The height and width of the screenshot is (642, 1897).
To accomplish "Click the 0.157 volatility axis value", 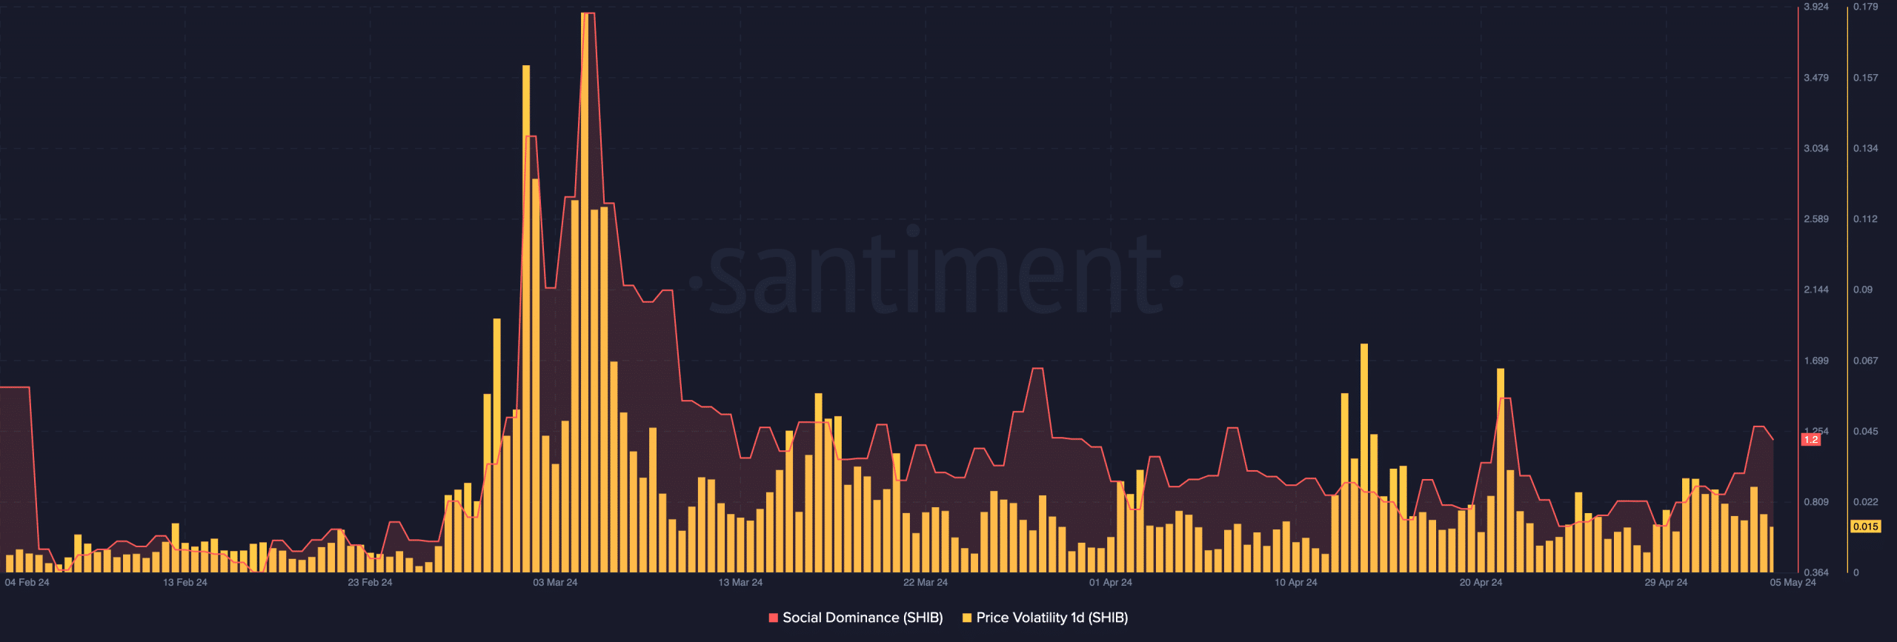I will (x=1866, y=78).
